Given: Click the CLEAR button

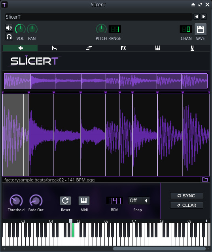Looking at the screenshot, I should pos(186,205).
